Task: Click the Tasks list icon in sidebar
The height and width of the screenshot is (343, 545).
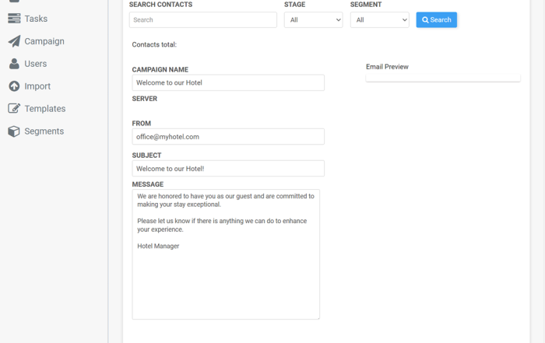Action: coord(14,19)
